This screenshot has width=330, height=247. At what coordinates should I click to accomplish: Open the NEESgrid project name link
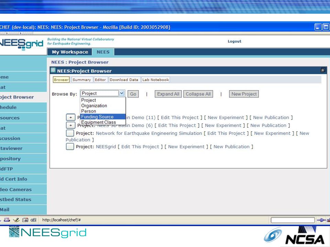(106, 146)
